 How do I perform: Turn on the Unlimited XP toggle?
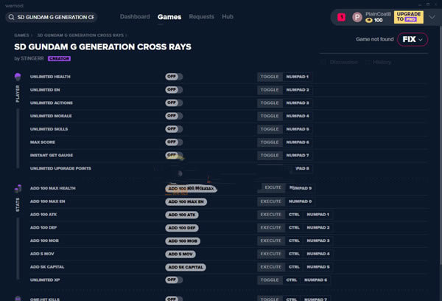pyautogui.click(x=174, y=280)
